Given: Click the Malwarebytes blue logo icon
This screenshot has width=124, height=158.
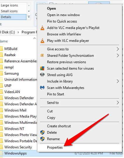Looking at the screenshot, I should [x=42, y=88].
